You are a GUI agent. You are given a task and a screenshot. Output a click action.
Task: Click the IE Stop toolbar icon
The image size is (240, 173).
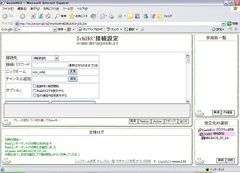click(33, 16)
